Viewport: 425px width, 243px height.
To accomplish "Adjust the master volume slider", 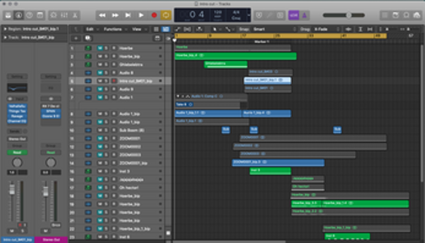I will point(344,15).
